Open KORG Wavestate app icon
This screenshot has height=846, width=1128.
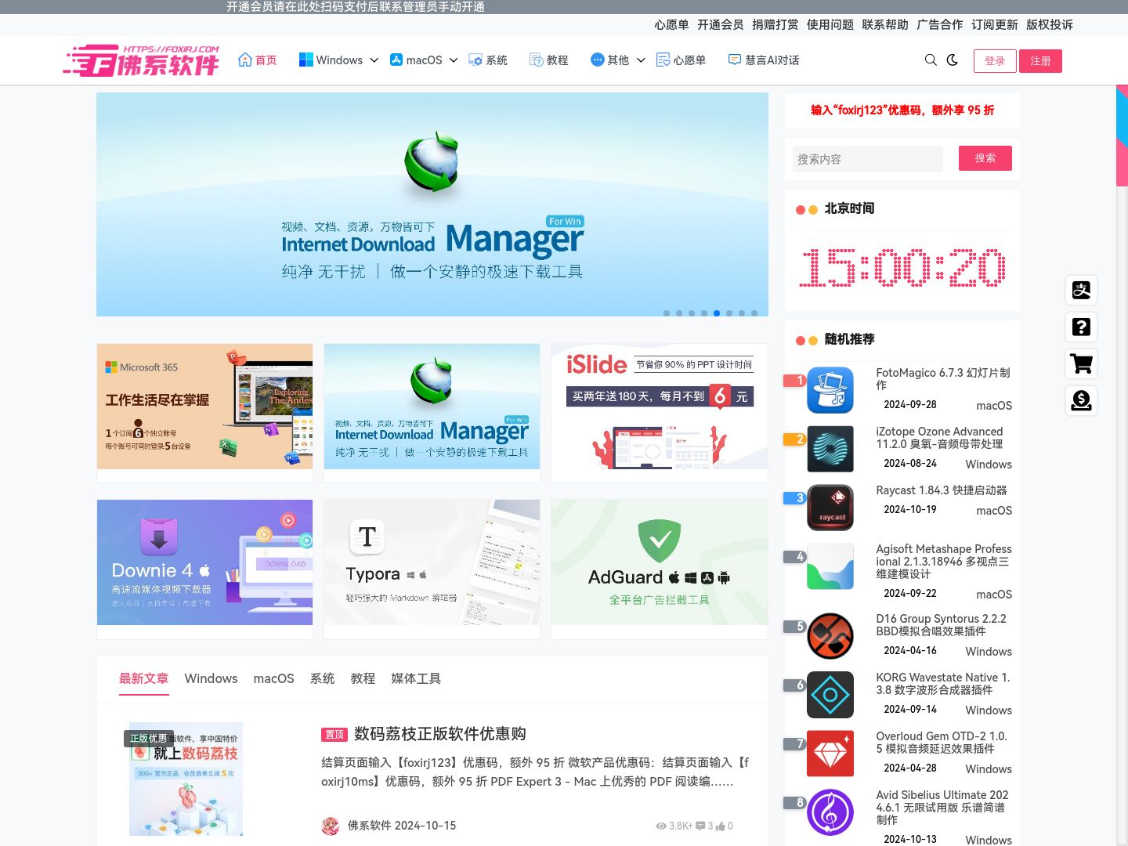click(830, 695)
